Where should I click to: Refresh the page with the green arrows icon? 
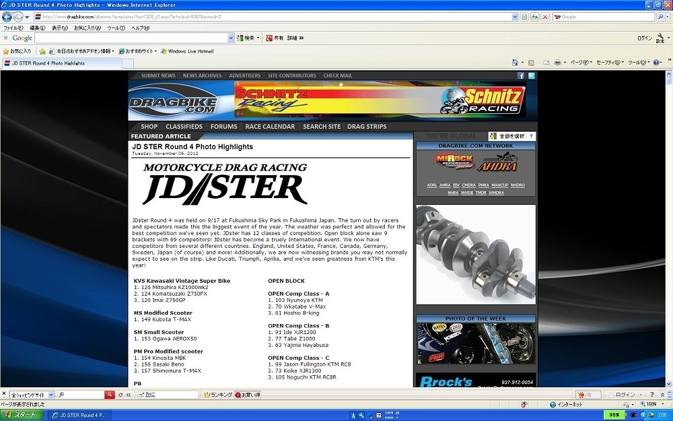pyautogui.click(x=535, y=17)
